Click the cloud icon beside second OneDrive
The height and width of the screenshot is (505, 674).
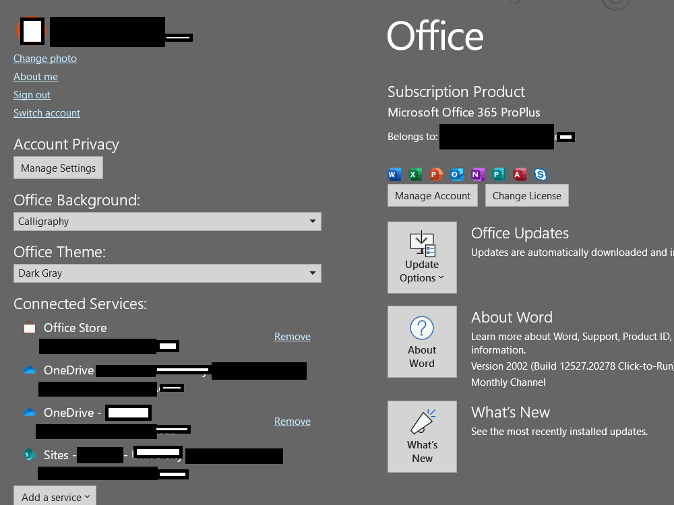(x=30, y=412)
